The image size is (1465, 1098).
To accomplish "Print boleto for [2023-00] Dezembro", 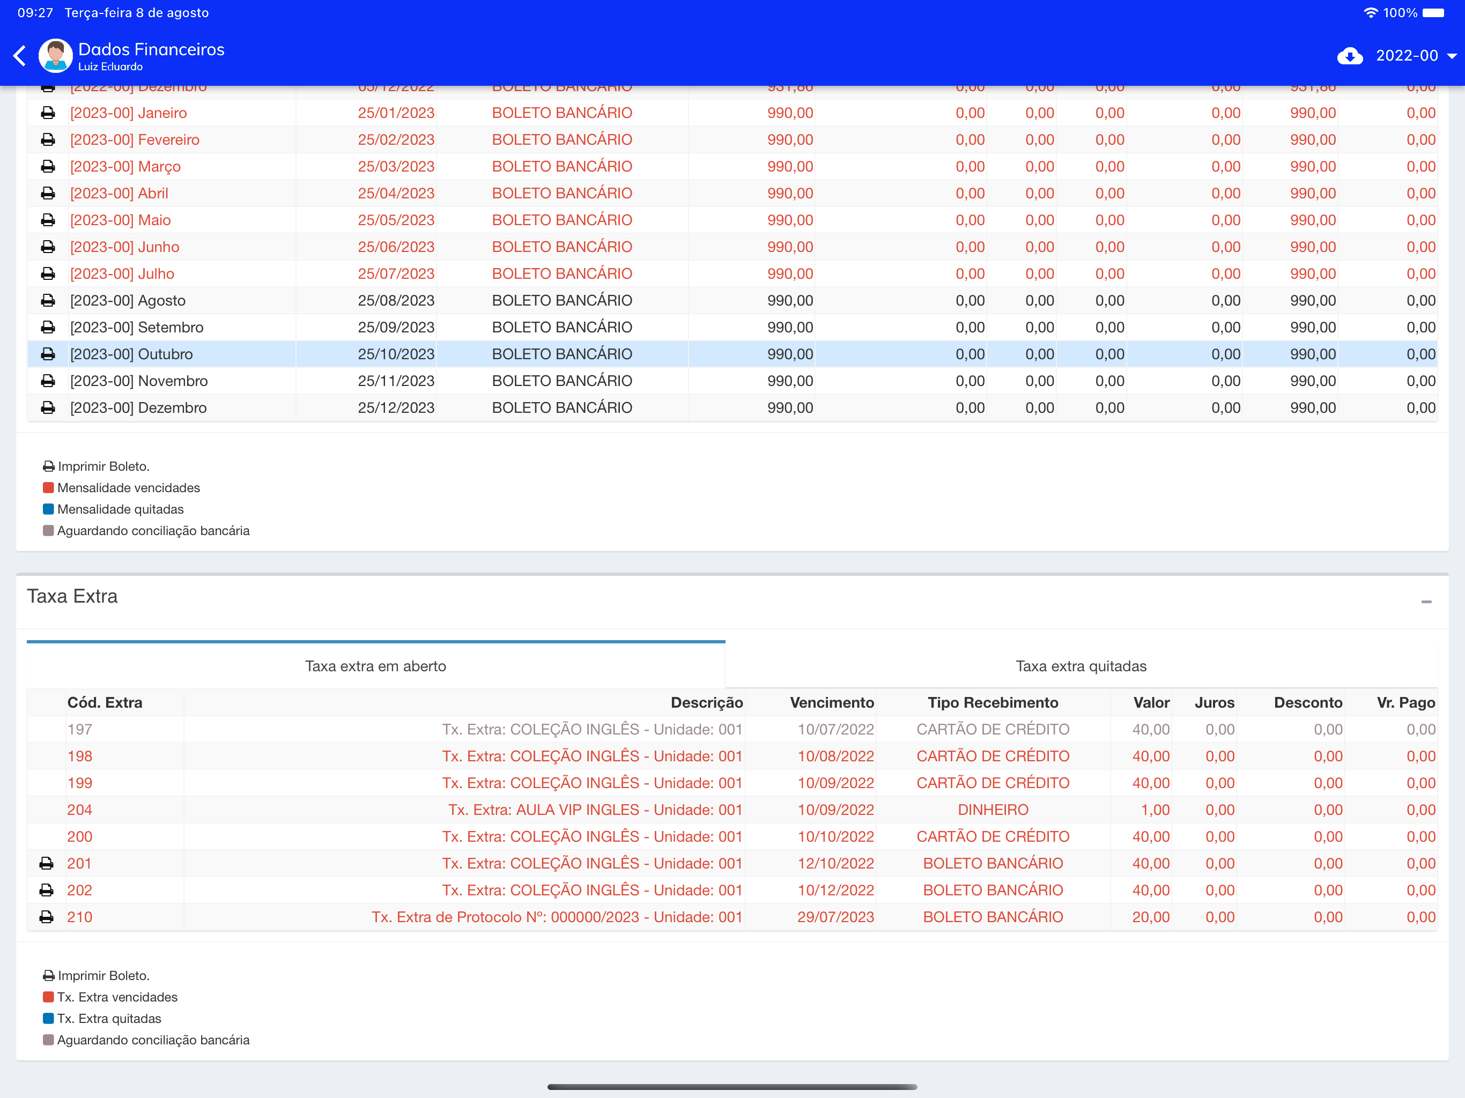I will [48, 408].
